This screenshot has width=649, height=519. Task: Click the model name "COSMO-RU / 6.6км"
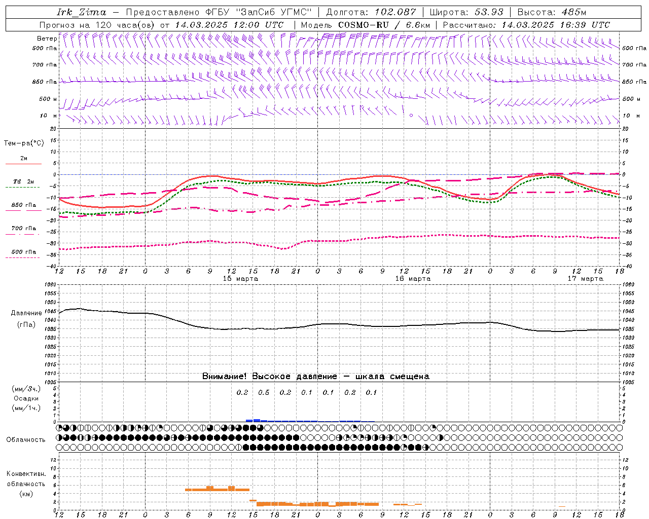coord(384,25)
